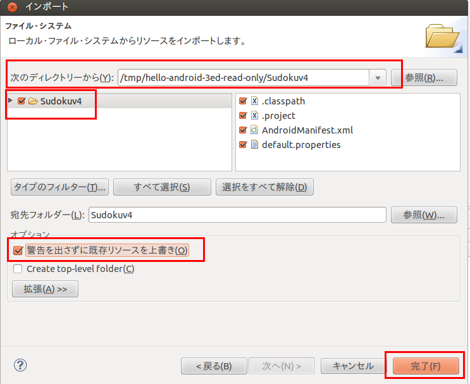Click the 宛先フォルダー input field
The width and height of the screenshot is (470, 384).
coord(237,215)
